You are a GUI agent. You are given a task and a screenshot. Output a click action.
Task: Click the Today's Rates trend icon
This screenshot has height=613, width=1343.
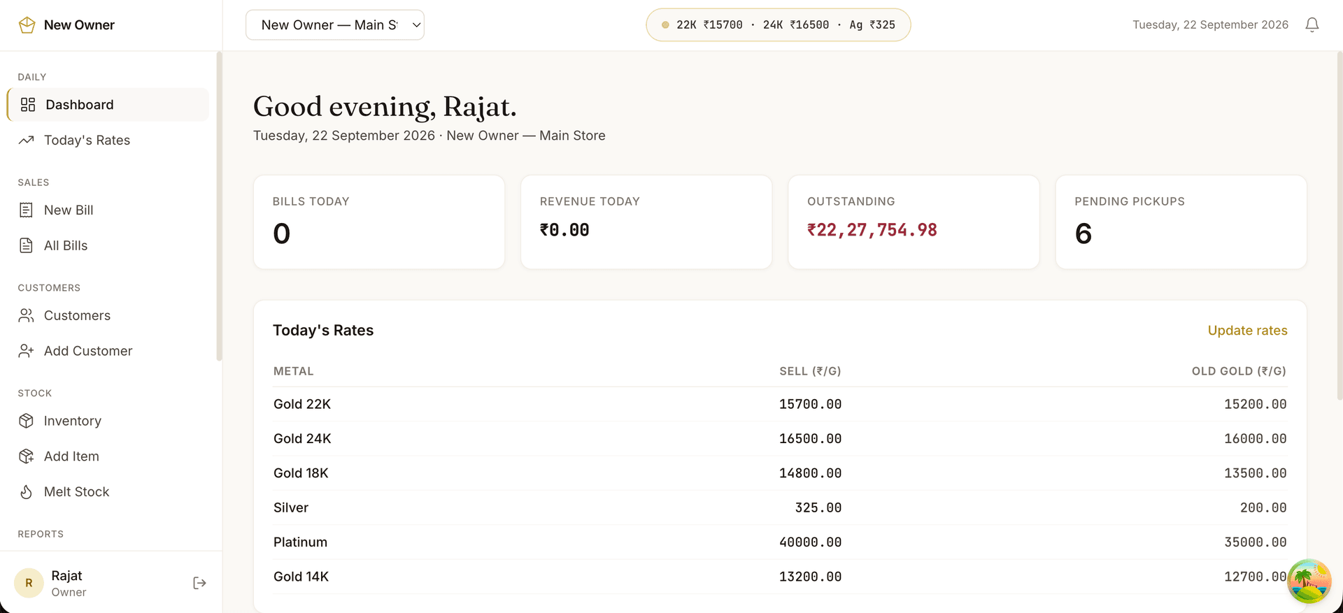27,140
